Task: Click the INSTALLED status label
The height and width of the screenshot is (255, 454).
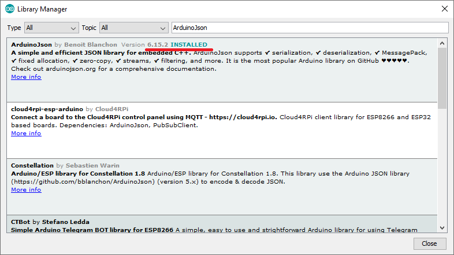Action: pos(188,44)
